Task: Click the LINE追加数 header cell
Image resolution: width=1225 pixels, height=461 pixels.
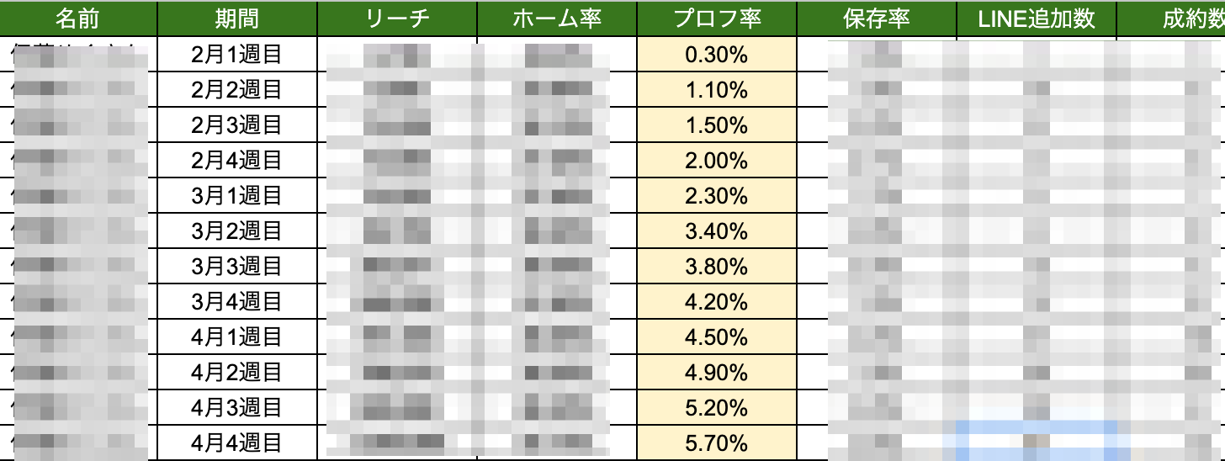Action: coord(1037,19)
